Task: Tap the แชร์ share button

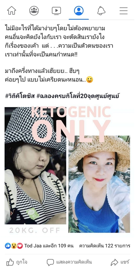Action: click(x=120, y=262)
